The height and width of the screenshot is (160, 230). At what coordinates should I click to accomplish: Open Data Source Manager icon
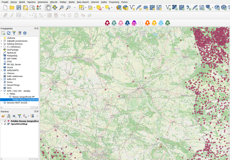(x=119, y=7)
